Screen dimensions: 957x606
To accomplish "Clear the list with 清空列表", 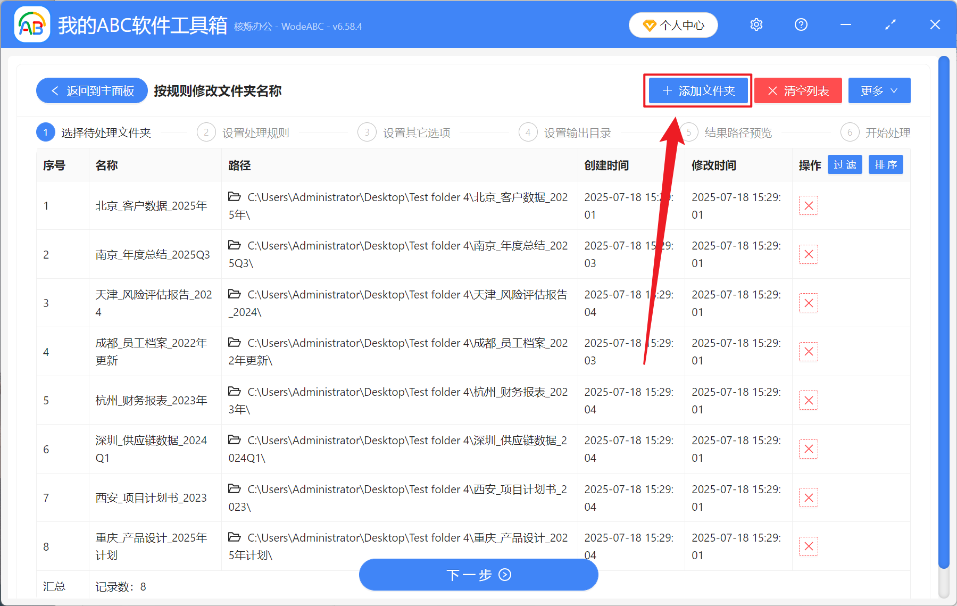I will coord(797,90).
